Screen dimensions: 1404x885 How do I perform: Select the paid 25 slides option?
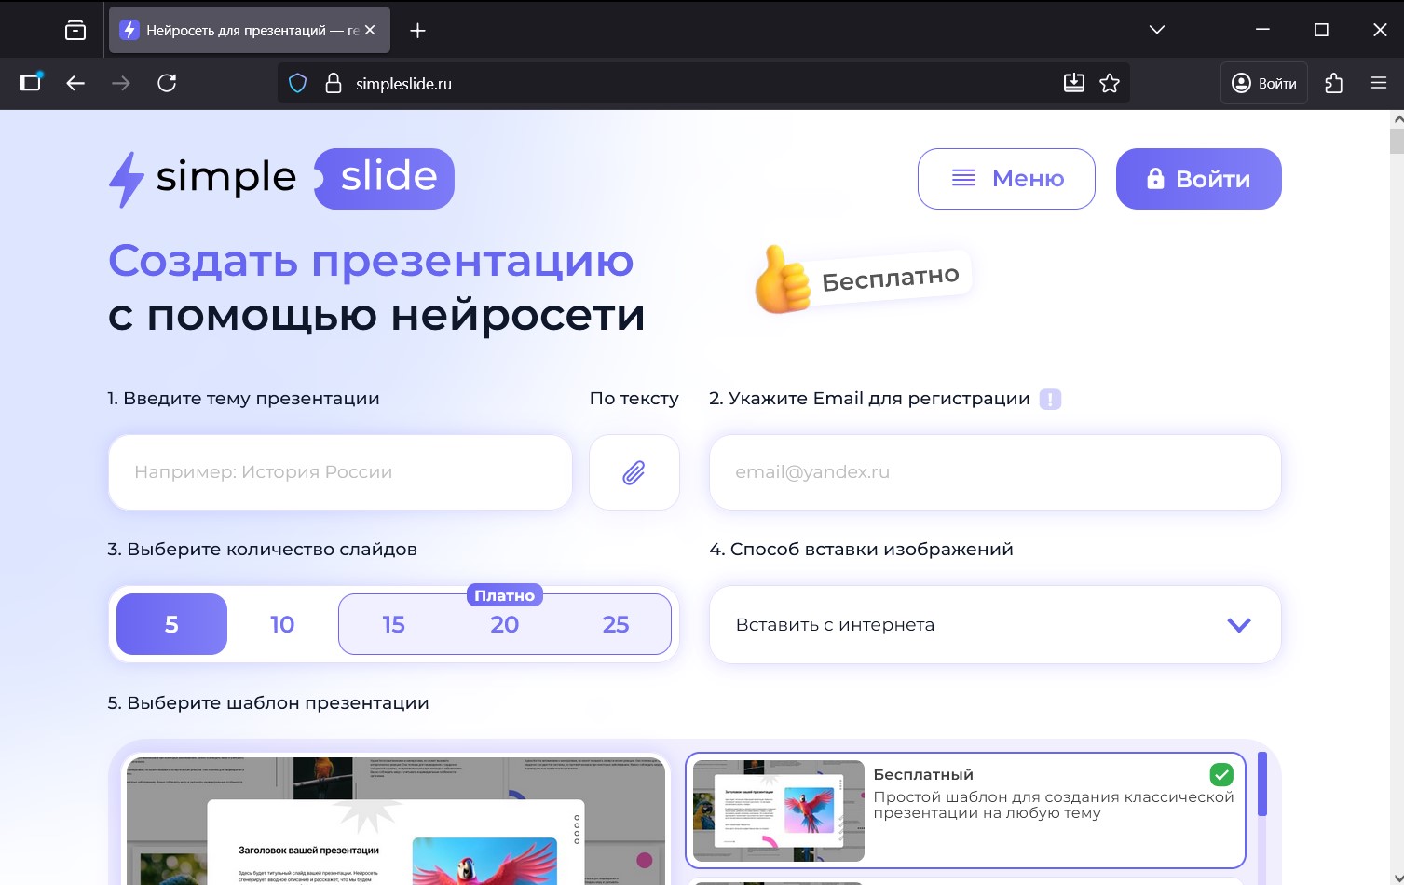coord(616,624)
